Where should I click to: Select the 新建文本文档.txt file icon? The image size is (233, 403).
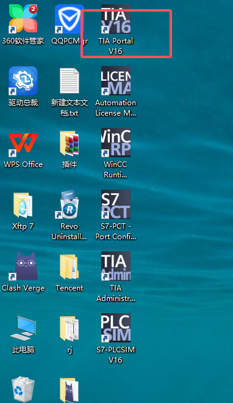[69, 81]
